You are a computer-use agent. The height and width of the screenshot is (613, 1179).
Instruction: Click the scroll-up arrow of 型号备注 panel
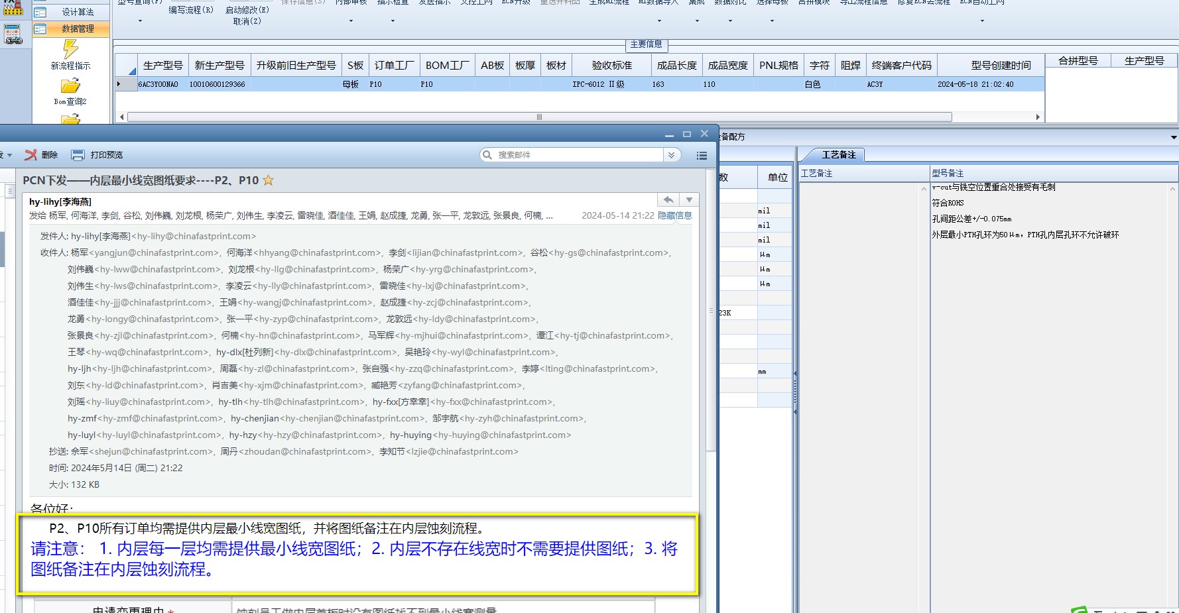[x=1173, y=189]
